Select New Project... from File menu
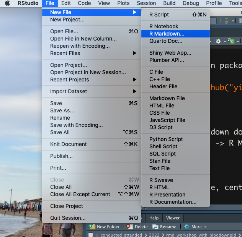The image size is (242, 237). (92, 20)
